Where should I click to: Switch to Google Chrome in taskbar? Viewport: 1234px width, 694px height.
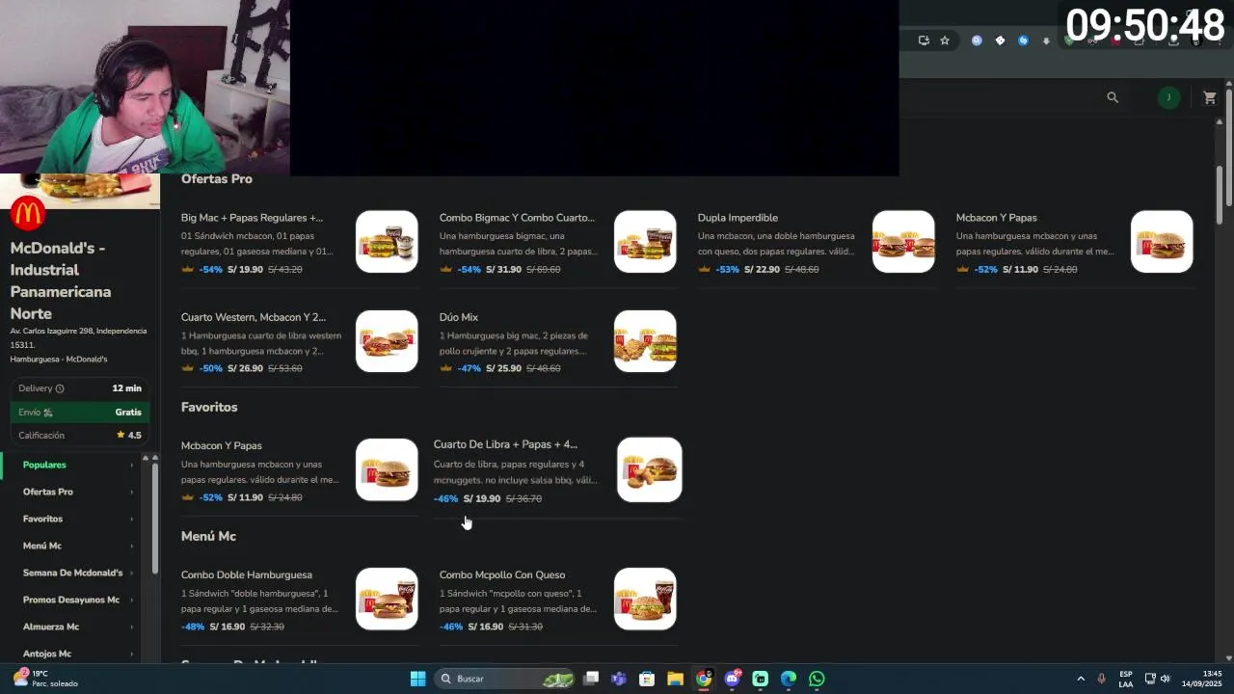(704, 679)
